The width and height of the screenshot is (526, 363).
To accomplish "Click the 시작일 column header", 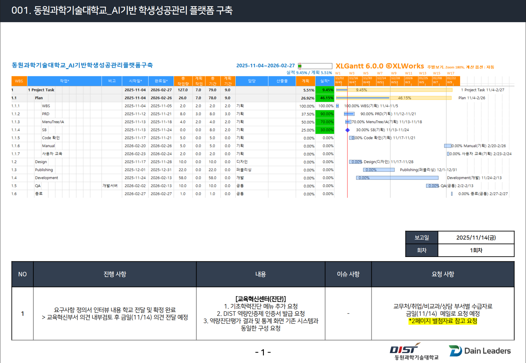I will (135, 81).
